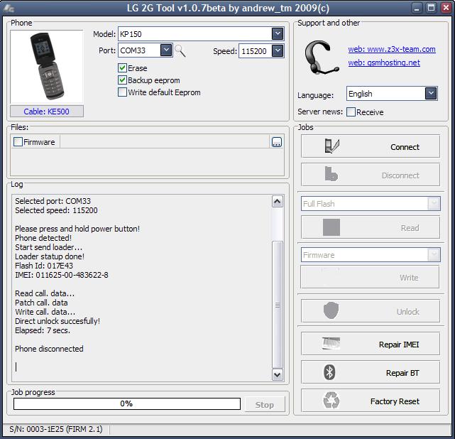Click the app icon in the title bar
455x439 pixels.
point(9,9)
